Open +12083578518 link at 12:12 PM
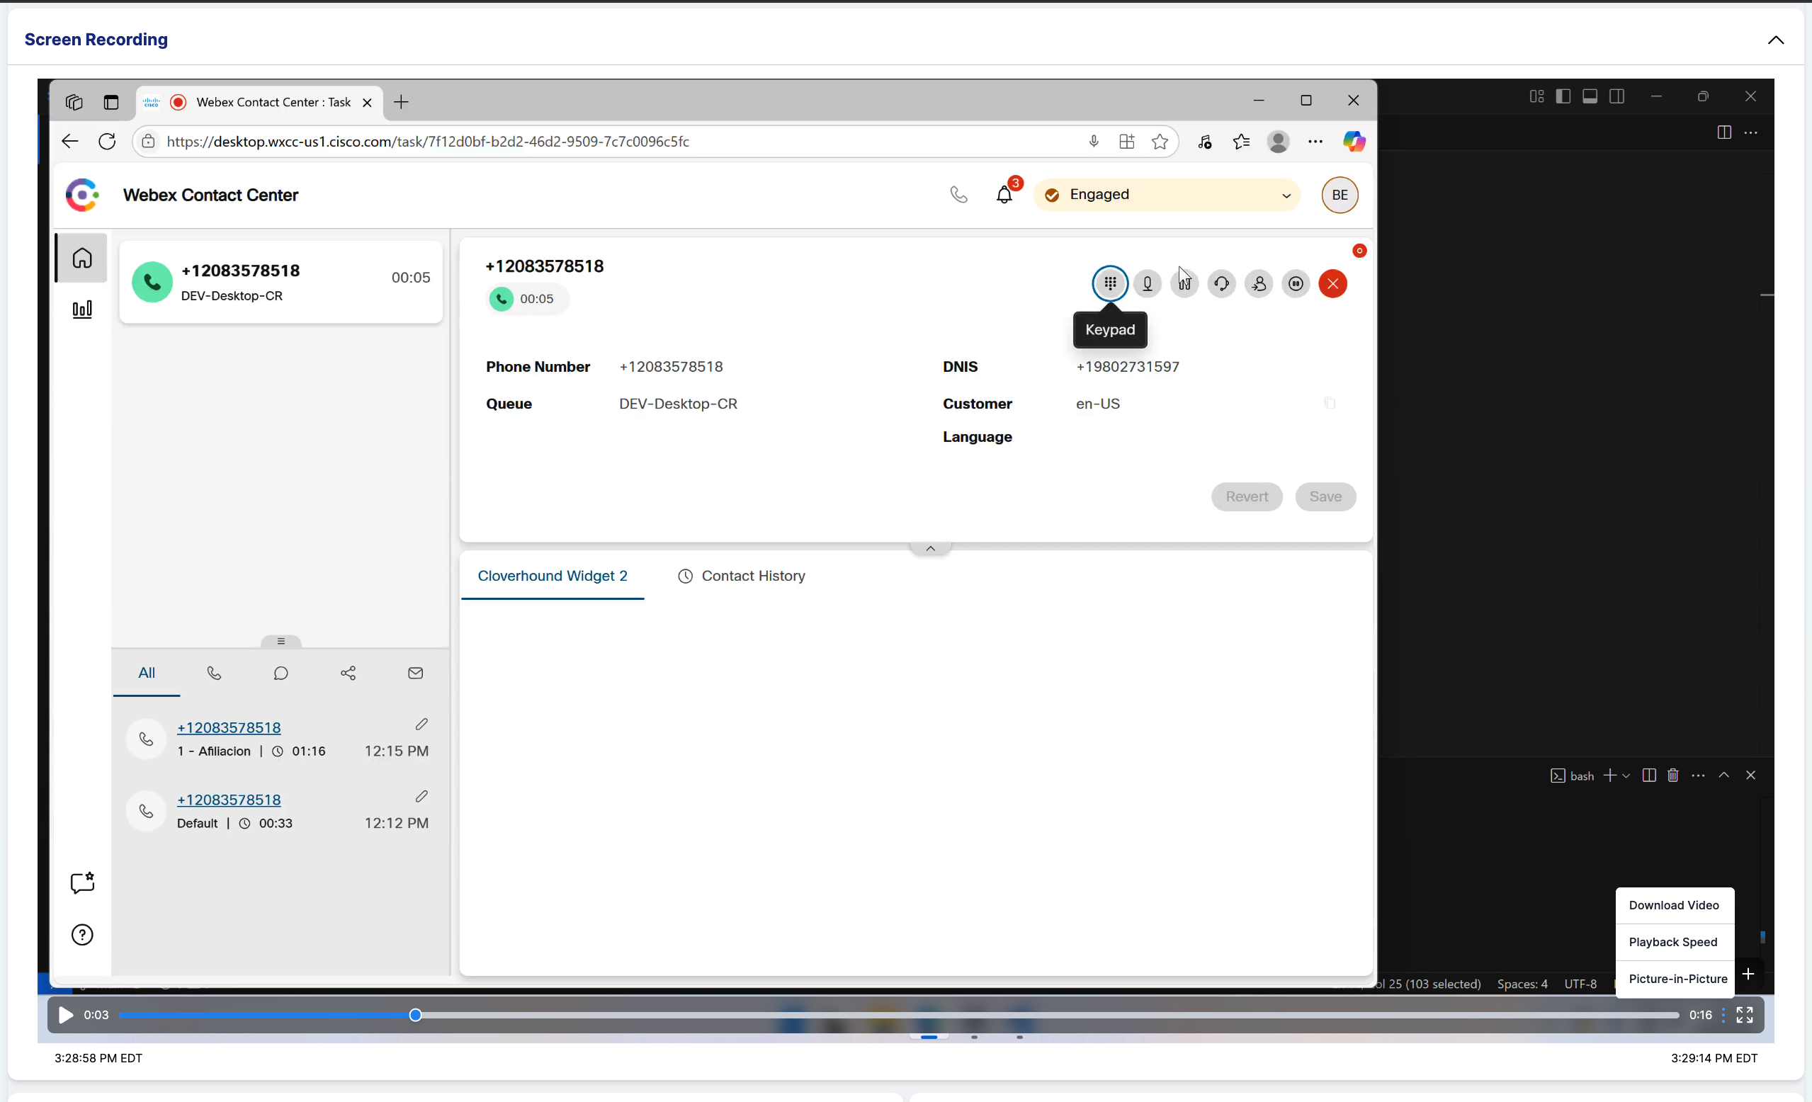The image size is (1812, 1102). pyautogui.click(x=229, y=799)
